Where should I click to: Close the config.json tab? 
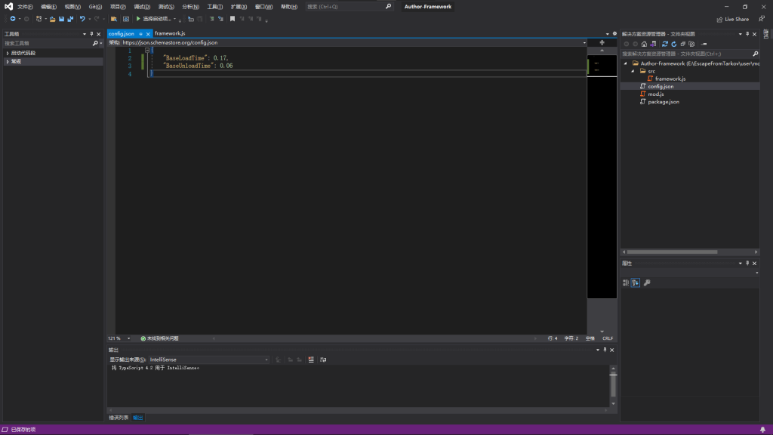[x=148, y=34]
